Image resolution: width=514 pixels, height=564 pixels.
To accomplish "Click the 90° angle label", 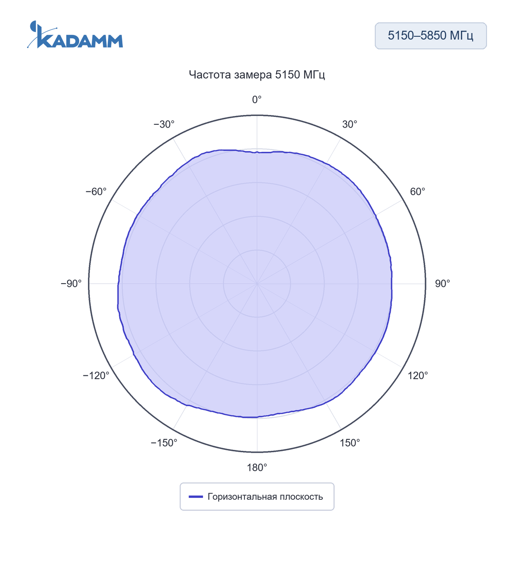I will pos(442,284).
